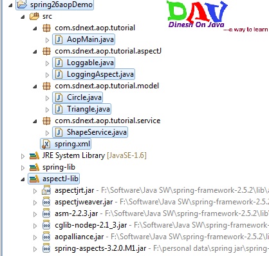Select the spring-lib label

tap(59, 167)
